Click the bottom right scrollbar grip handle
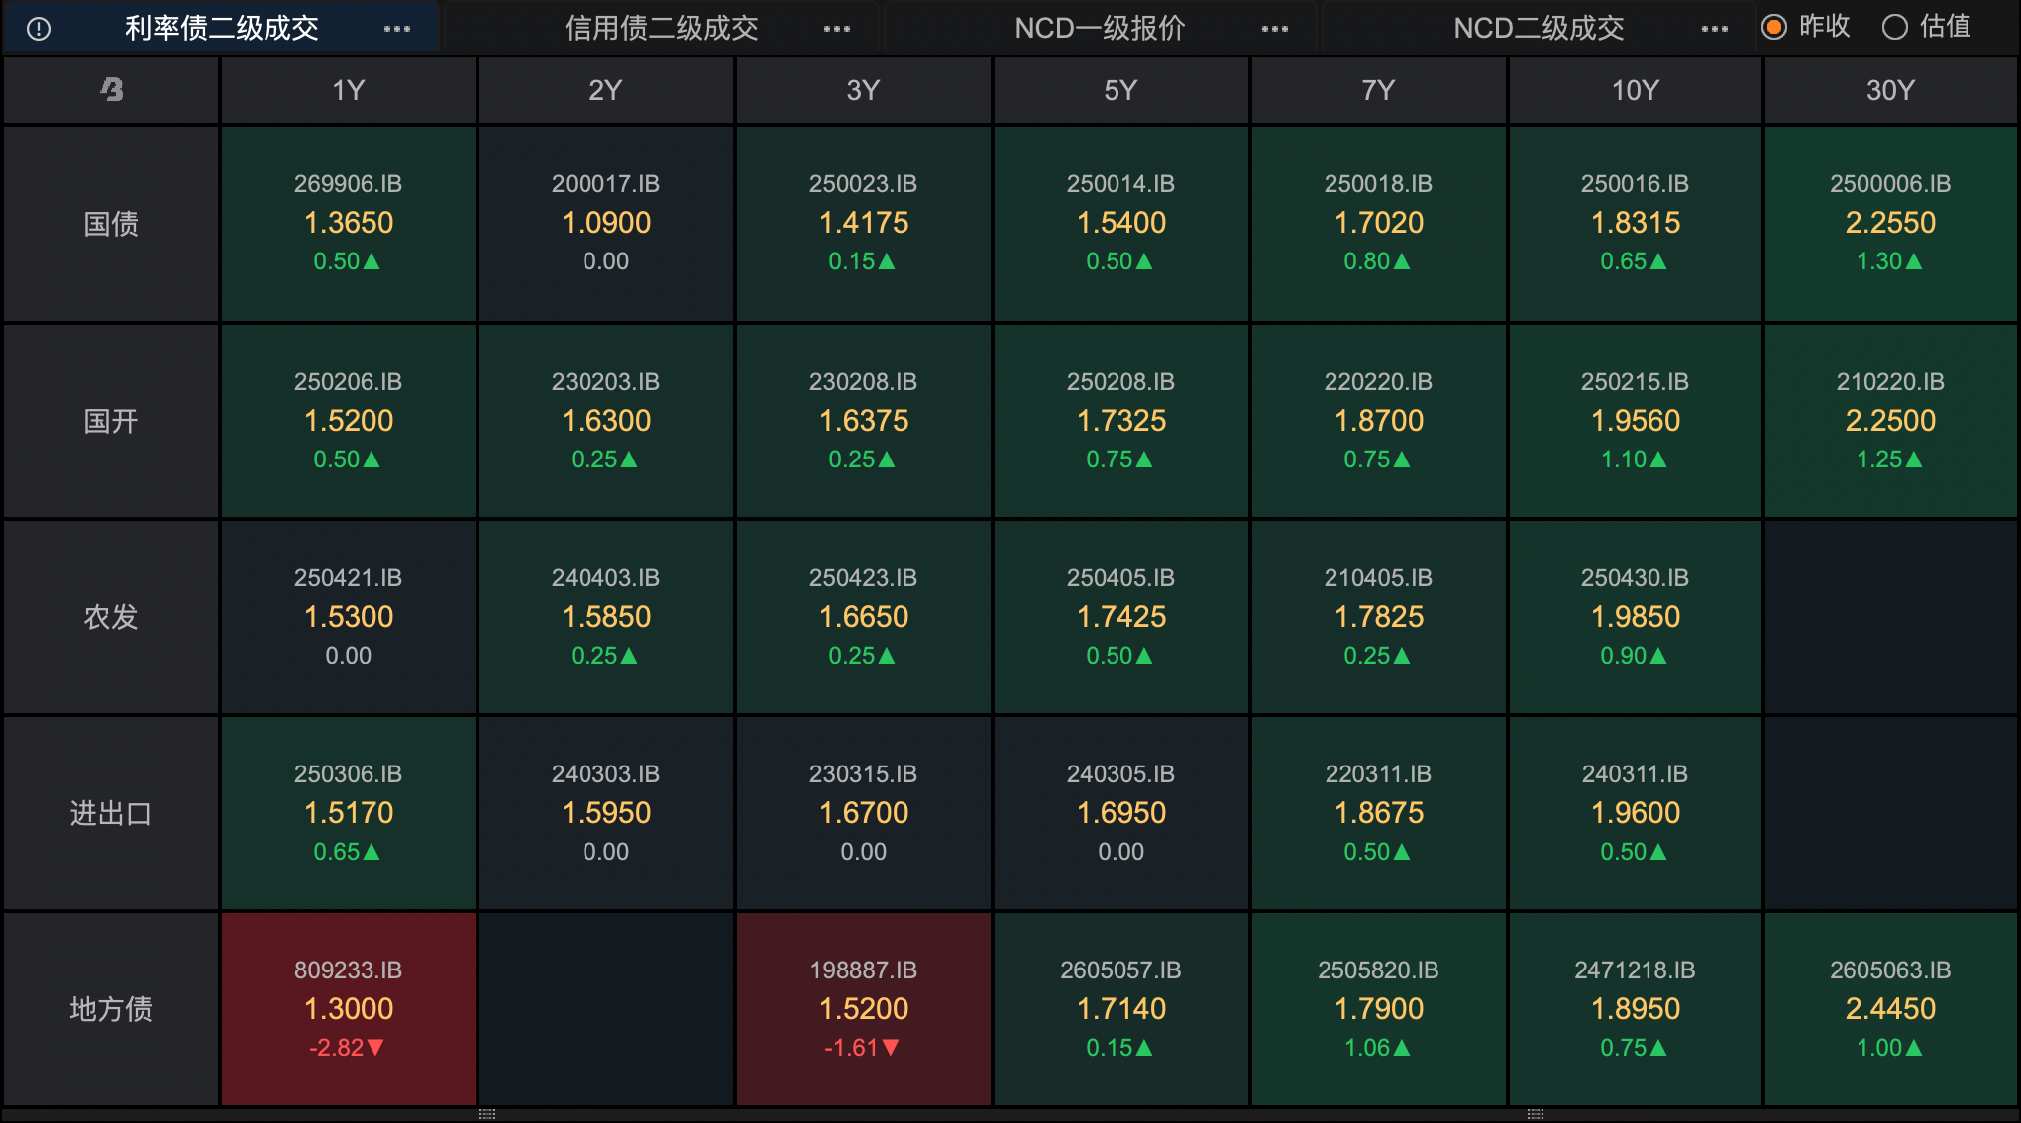 point(1536,1114)
